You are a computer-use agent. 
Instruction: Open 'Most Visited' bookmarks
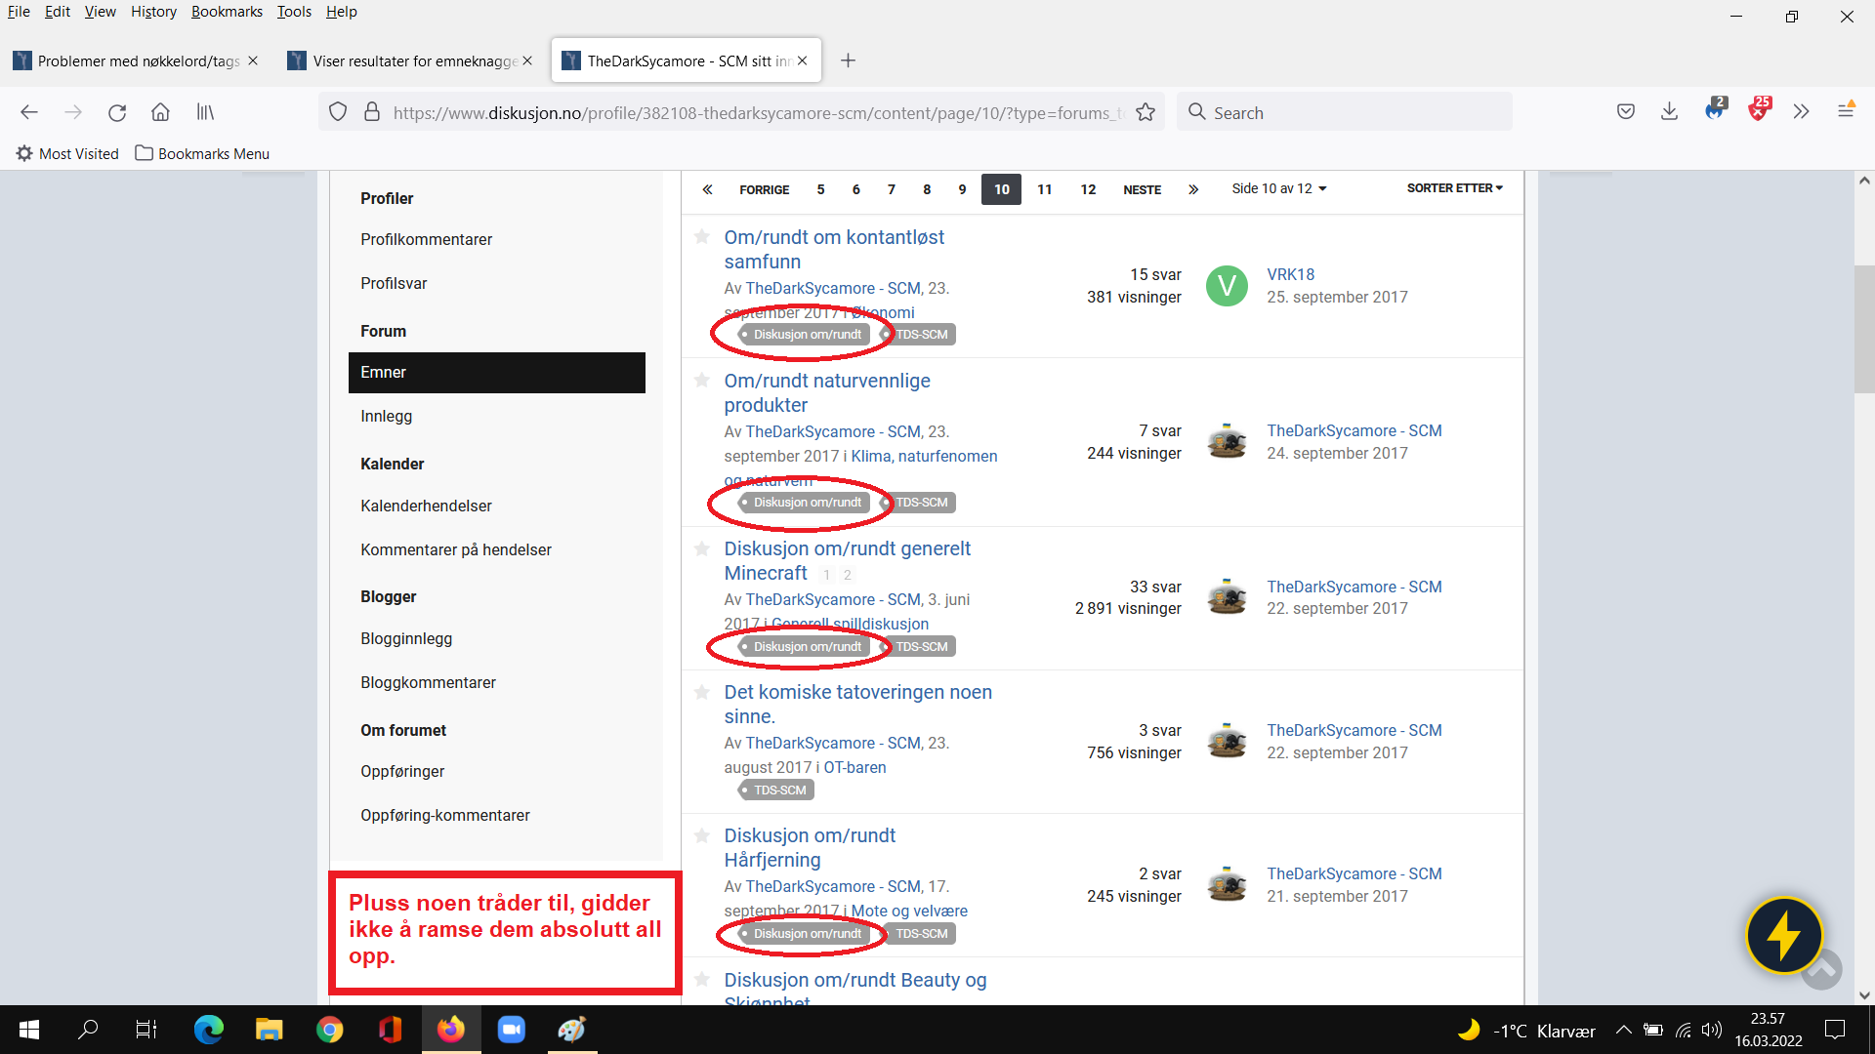[x=67, y=153]
